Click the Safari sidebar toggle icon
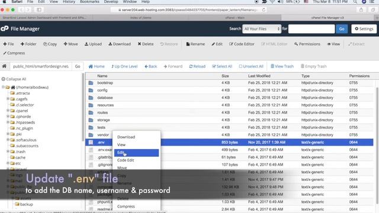The image size is (379, 213). click(x=39, y=9)
